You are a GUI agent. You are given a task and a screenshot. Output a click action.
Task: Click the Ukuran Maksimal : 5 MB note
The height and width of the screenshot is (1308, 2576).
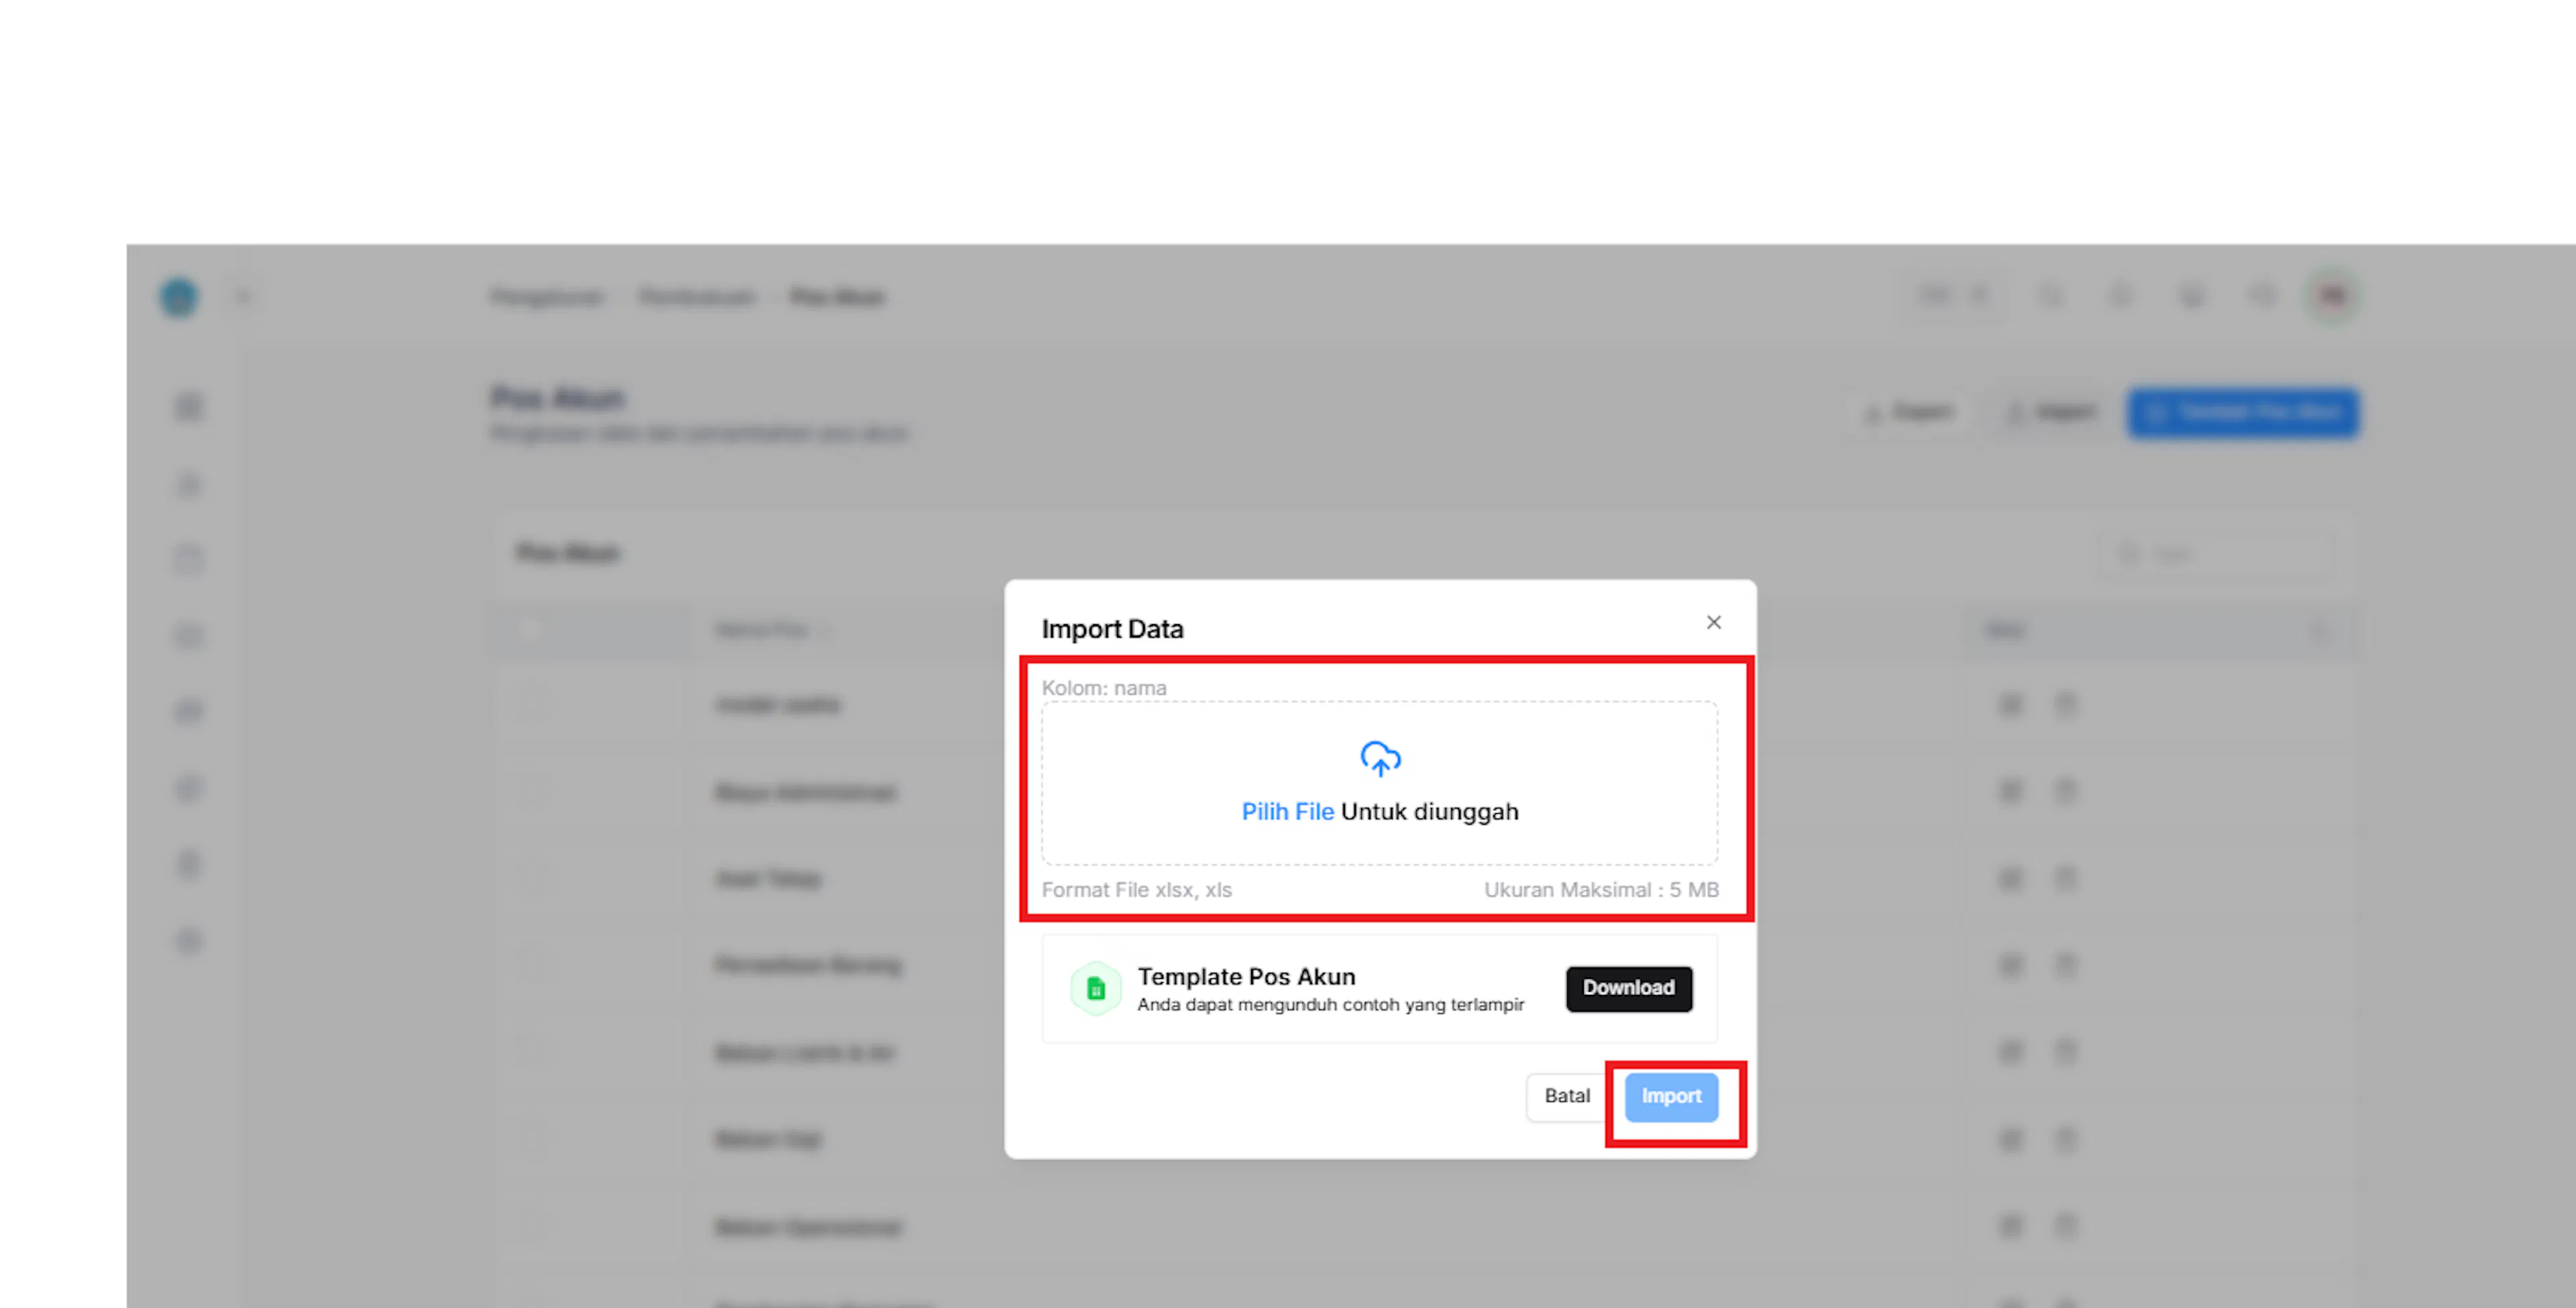[x=1601, y=890]
